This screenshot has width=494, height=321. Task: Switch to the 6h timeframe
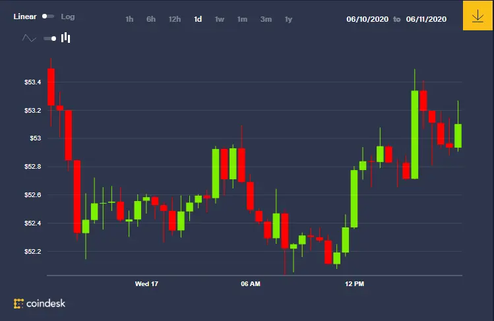[151, 19]
